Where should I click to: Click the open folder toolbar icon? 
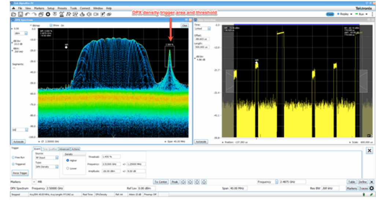14,14
